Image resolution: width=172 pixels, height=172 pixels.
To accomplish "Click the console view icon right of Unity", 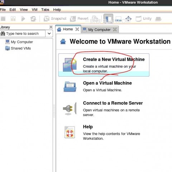I will click(x=158, y=19).
